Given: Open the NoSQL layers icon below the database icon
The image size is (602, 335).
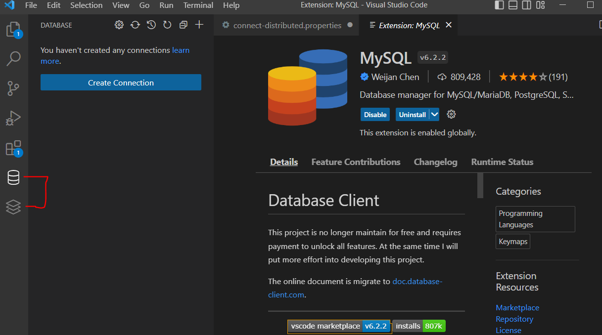Looking at the screenshot, I should point(13,207).
